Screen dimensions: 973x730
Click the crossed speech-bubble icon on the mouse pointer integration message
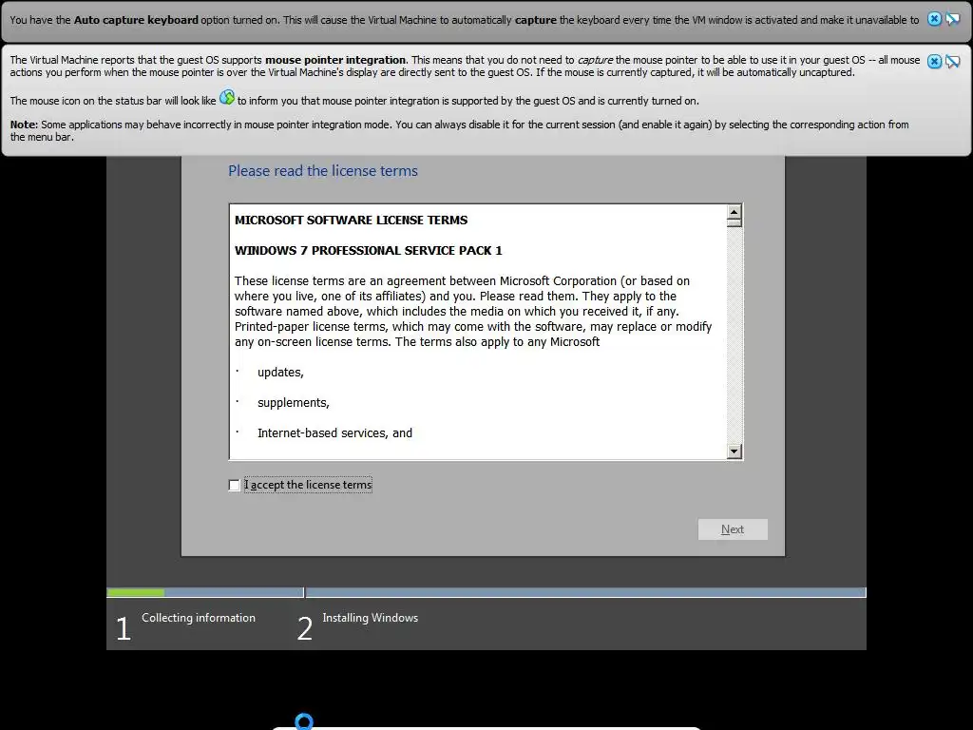point(952,61)
